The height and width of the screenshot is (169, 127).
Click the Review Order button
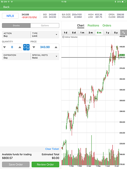pyautogui.click(x=45, y=164)
